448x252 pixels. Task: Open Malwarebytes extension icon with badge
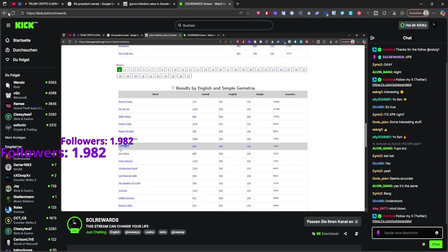pyautogui.click(x=325, y=13)
